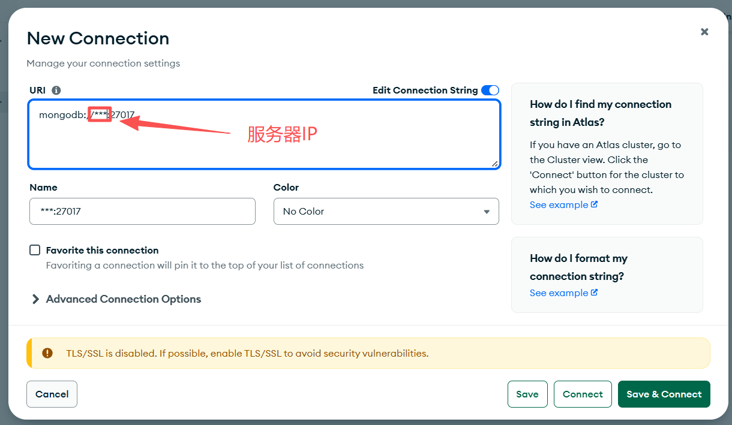Click the TLS/SSL warning icon
Viewport: 732px width, 425px height.
click(x=47, y=353)
